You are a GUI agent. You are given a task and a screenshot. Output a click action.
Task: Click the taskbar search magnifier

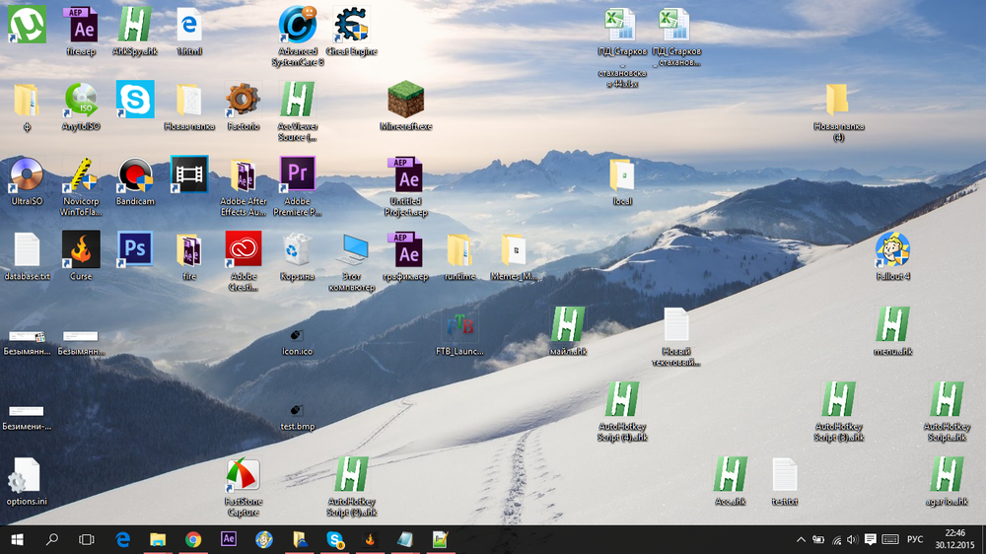point(51,539)
